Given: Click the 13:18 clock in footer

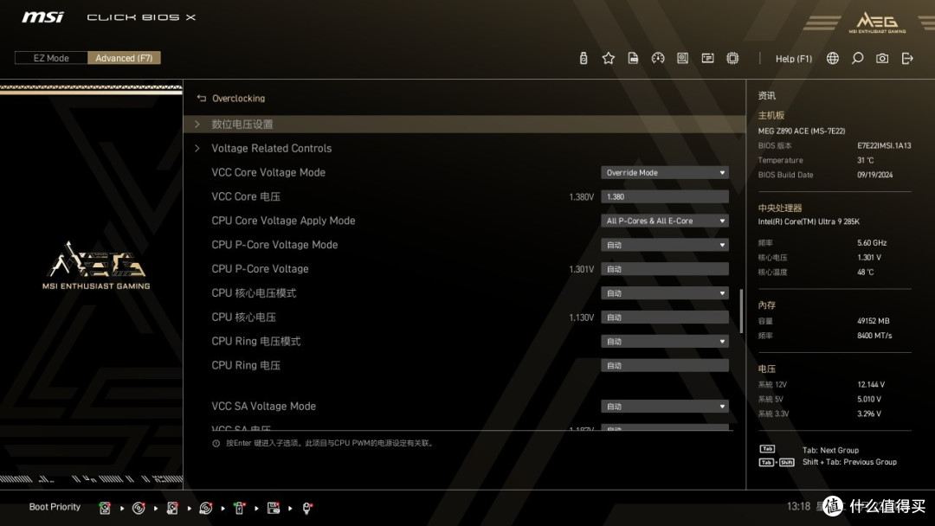Looking at the screenshot, I should click(798, 506).
